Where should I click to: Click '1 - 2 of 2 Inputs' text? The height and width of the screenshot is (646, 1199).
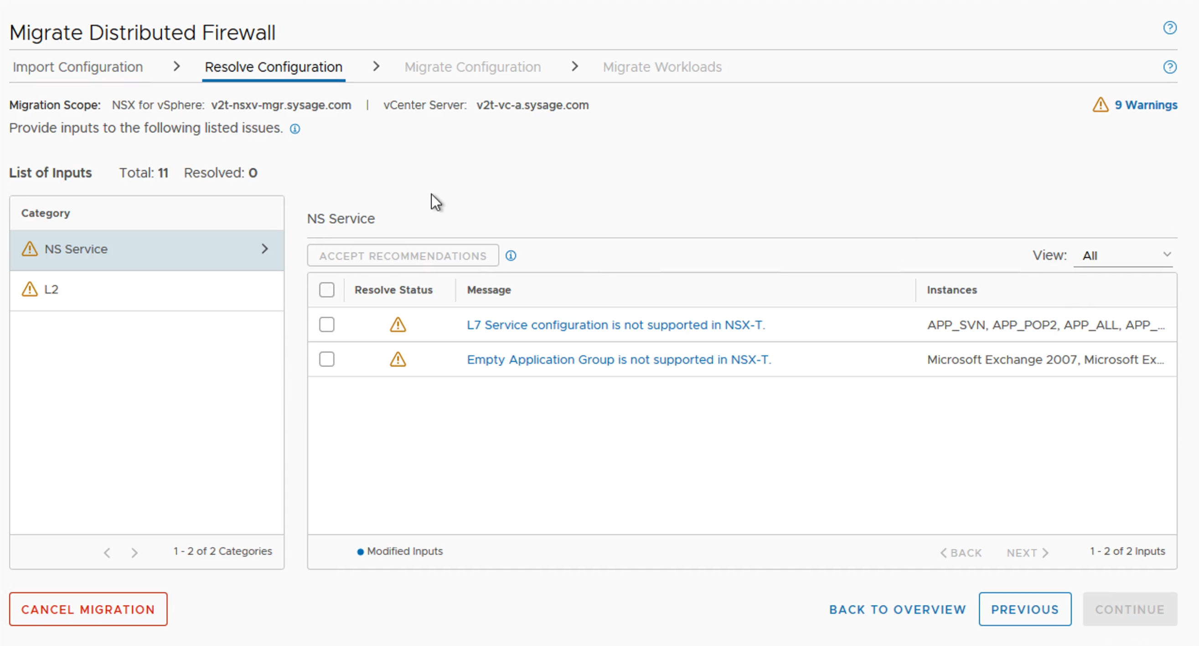point(1127,551)
